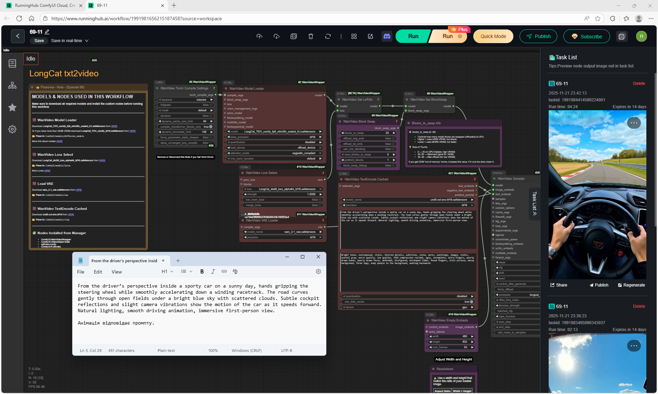Toggle low_mem_load in Lora Select node
Screen dimensions: 658x394
coord(320,200)
